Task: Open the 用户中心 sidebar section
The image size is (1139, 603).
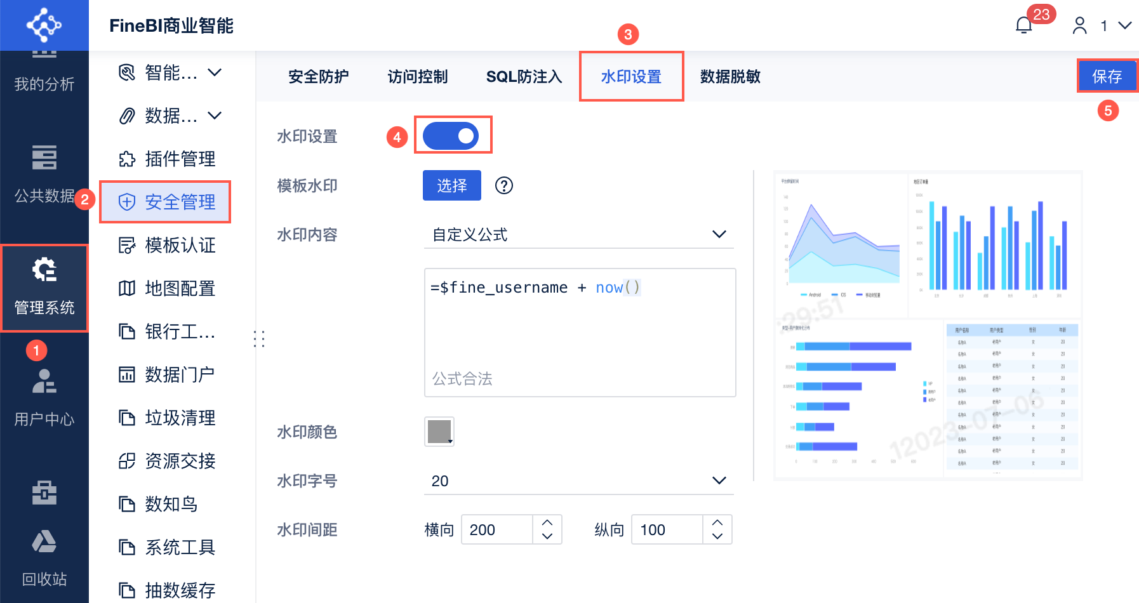Action: (44, 398)
